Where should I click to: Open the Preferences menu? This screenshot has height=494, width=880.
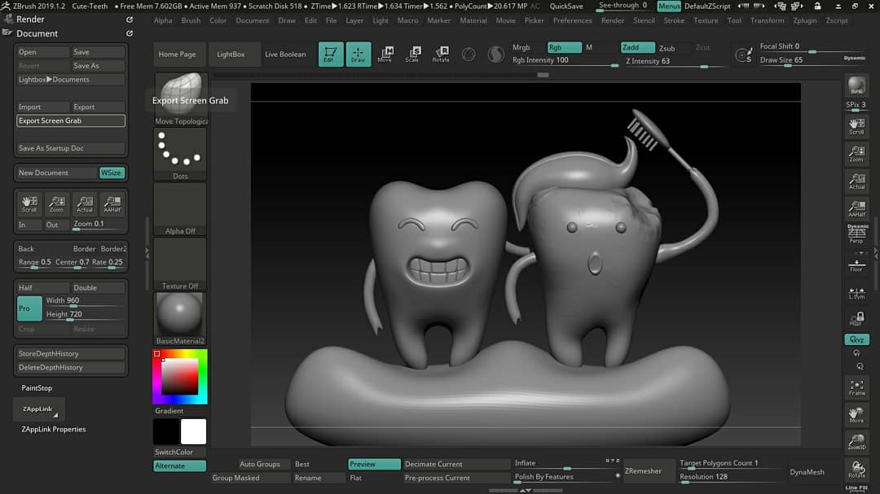[x=573, y=20]
